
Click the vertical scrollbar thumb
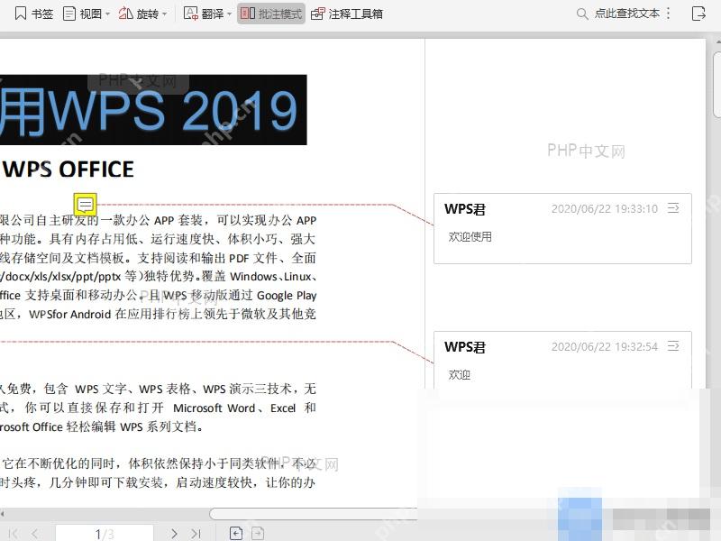coord(716,84)
